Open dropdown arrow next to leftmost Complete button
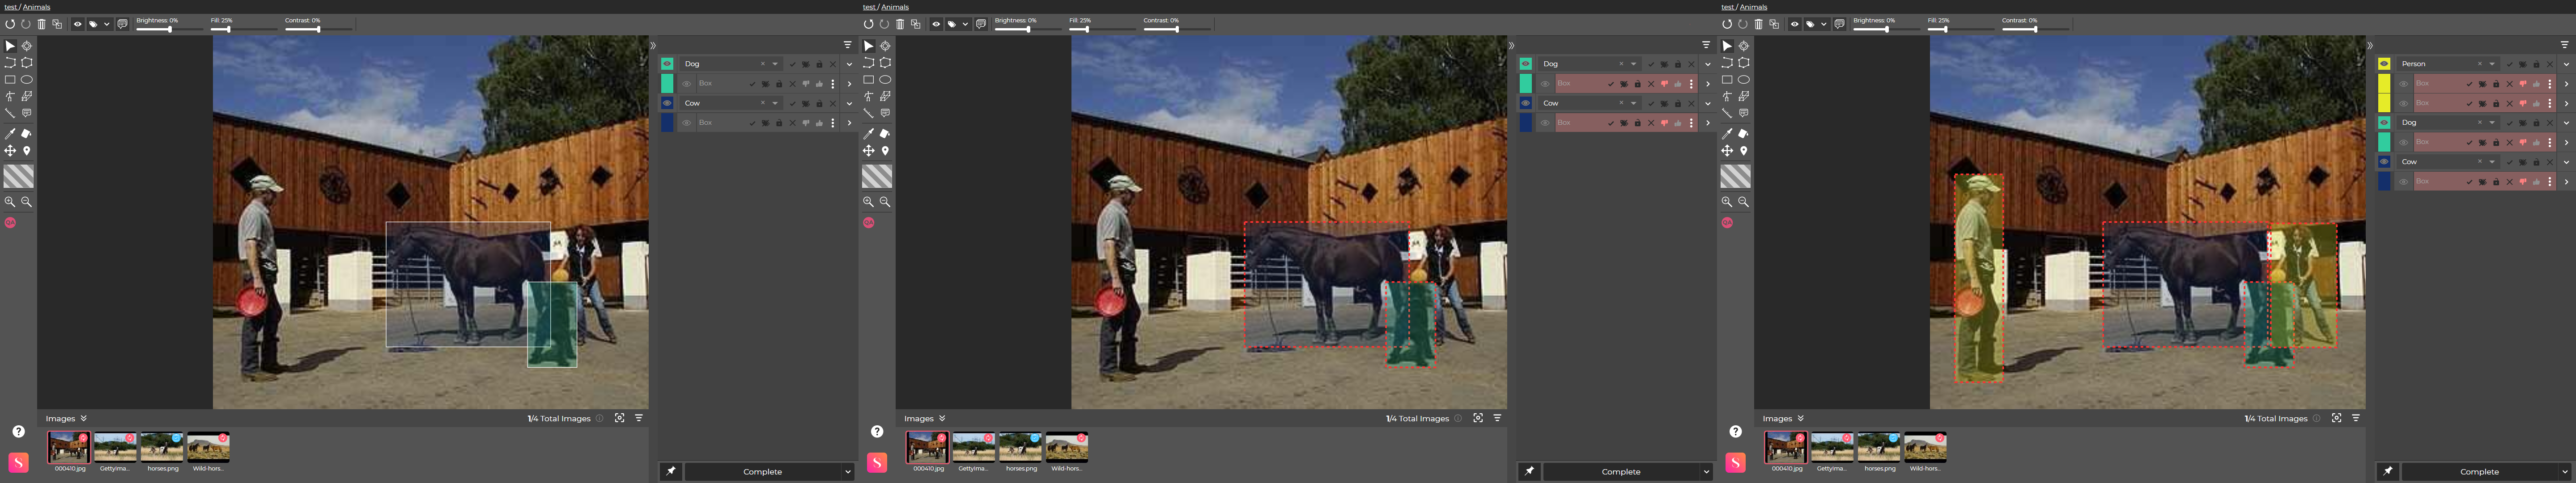Viewport: 2576px width, 483px height. point(847,472)
